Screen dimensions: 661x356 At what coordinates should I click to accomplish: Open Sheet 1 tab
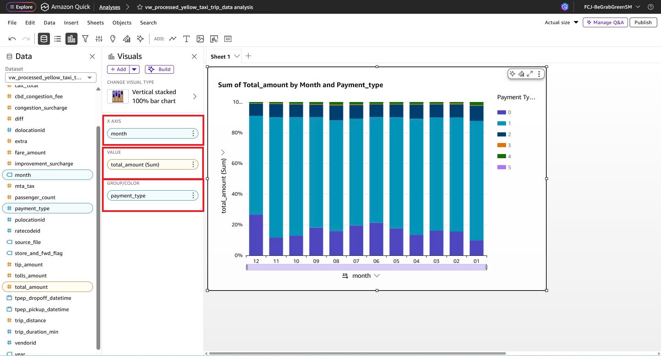coord(220,57)
